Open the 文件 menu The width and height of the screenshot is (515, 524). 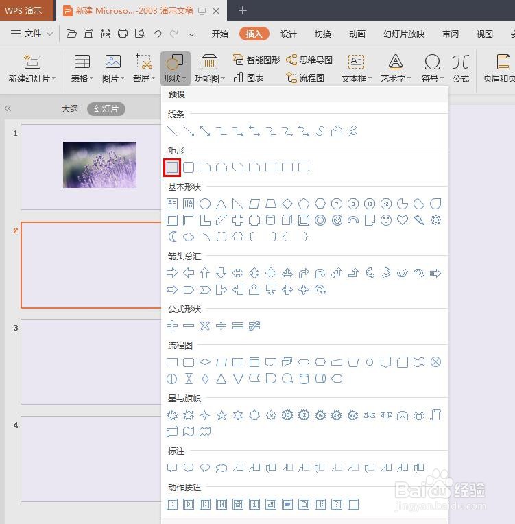click(x=32, y=34)
